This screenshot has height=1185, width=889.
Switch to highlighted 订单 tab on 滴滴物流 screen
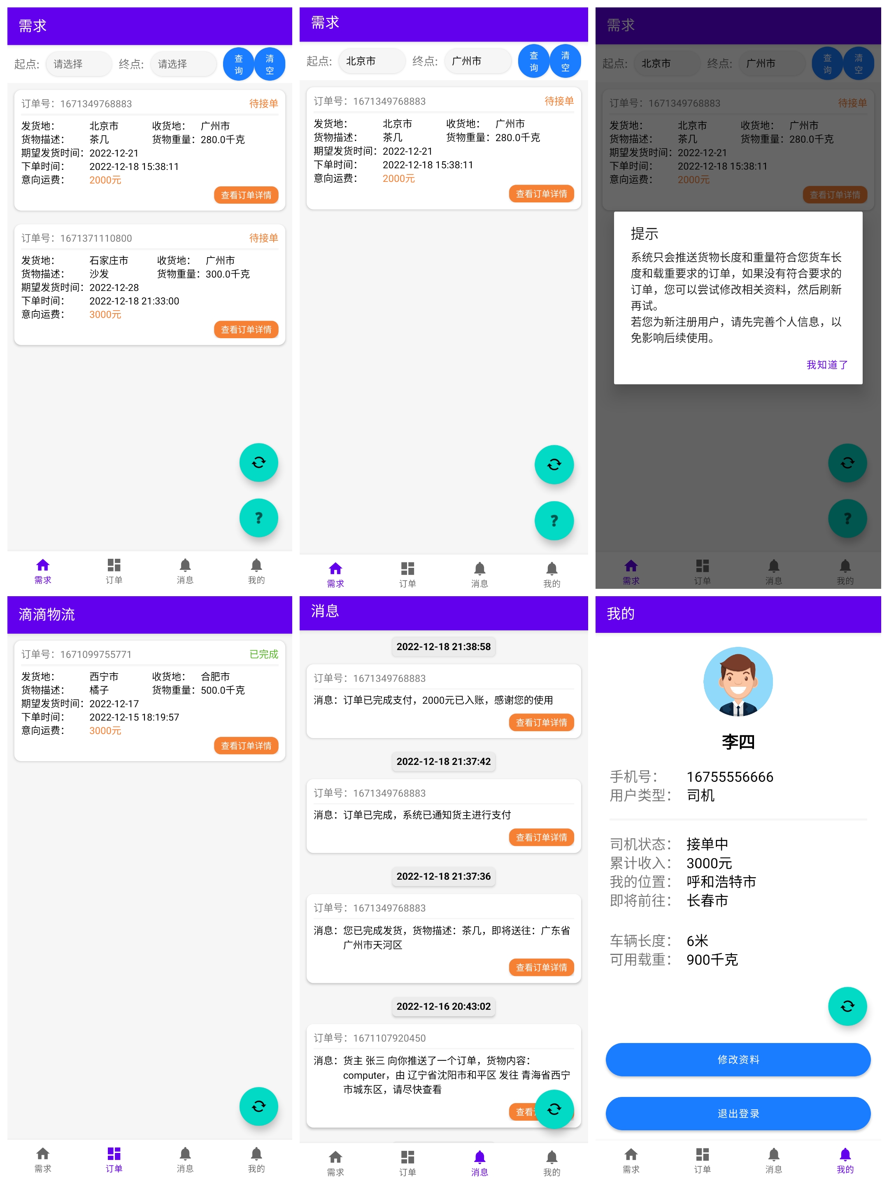click(114, 1159)
